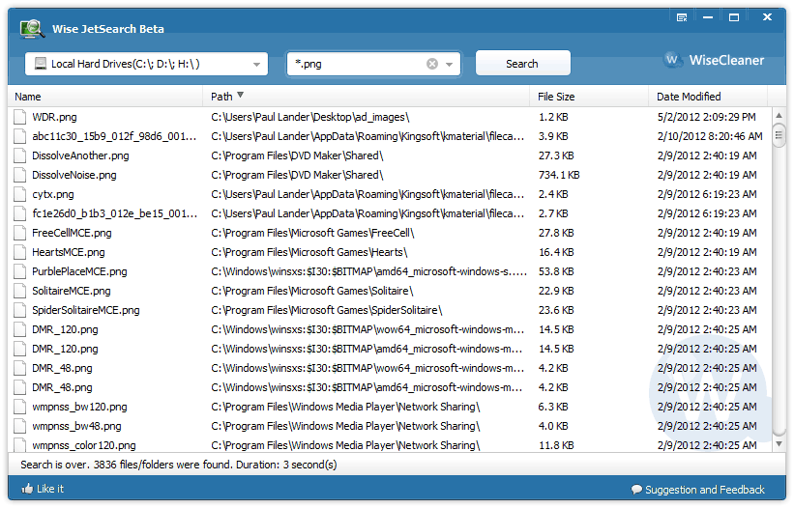Image resolution: width=794 pixels, height=508 pixels.
Task: Click the file icon for fc1e26d0_b1b3 file
Action: 19,213
